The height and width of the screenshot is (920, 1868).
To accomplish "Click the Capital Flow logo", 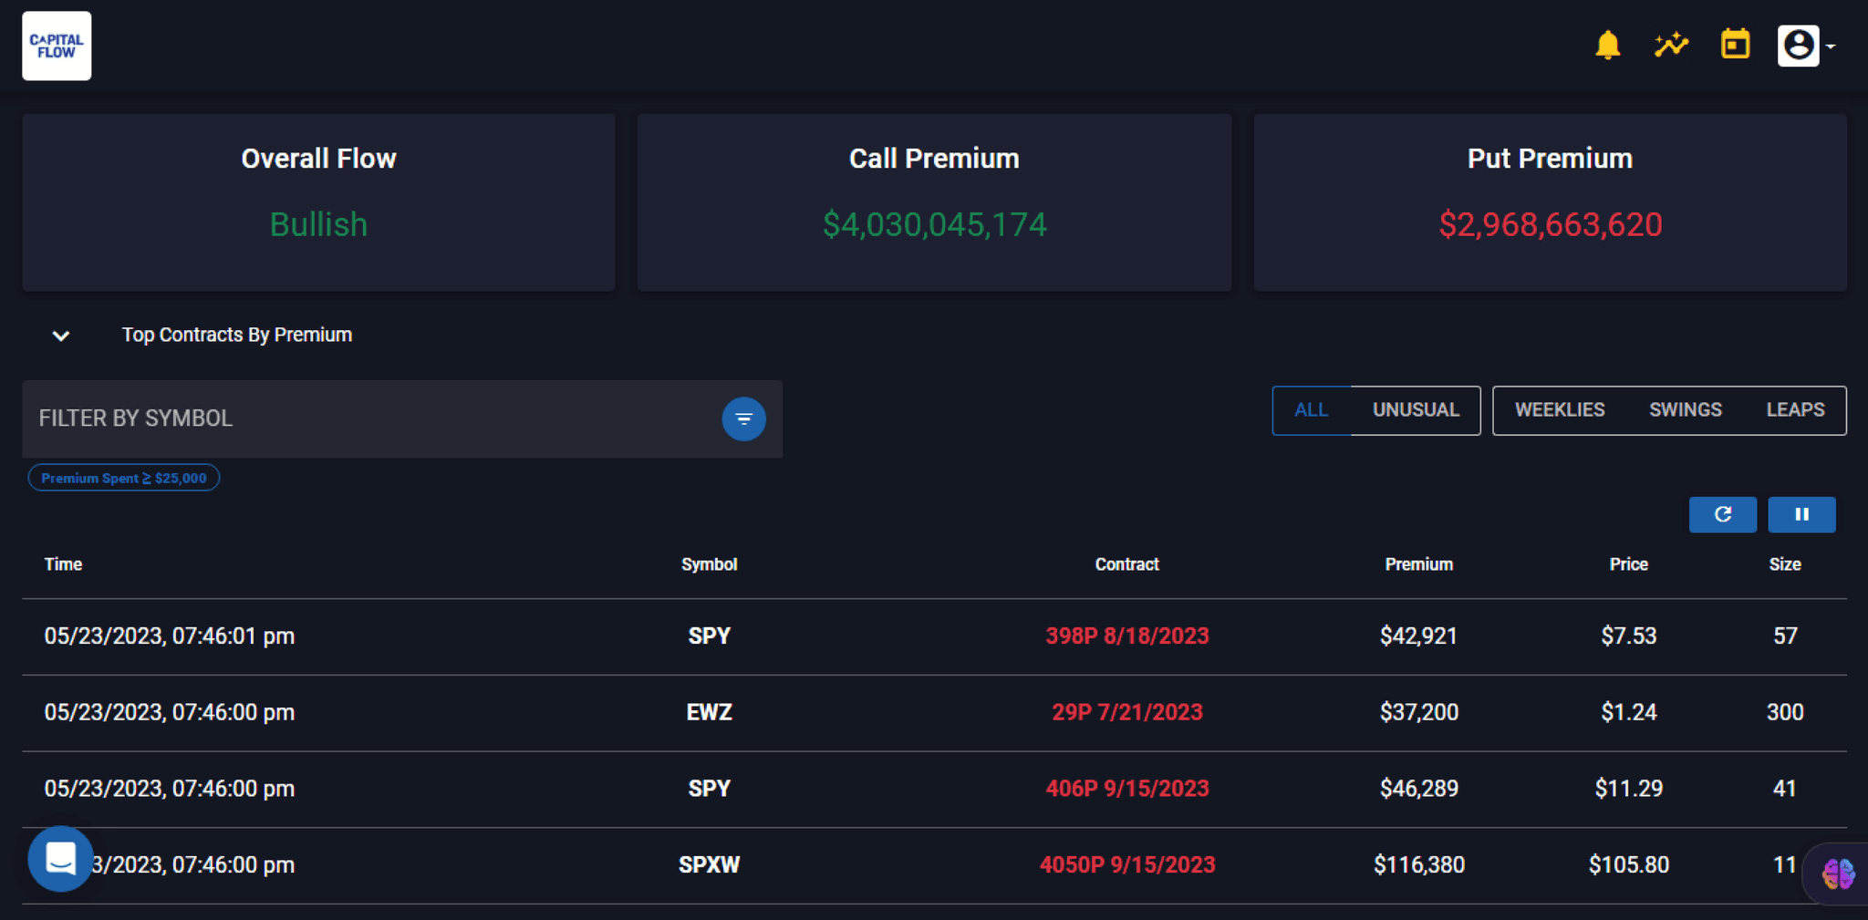I will [x=56, y=45].
